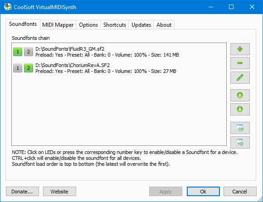Maximize the VirtualMIDISynth window
The height and width of the screenshot is (202, 263).
coord(231,7)
